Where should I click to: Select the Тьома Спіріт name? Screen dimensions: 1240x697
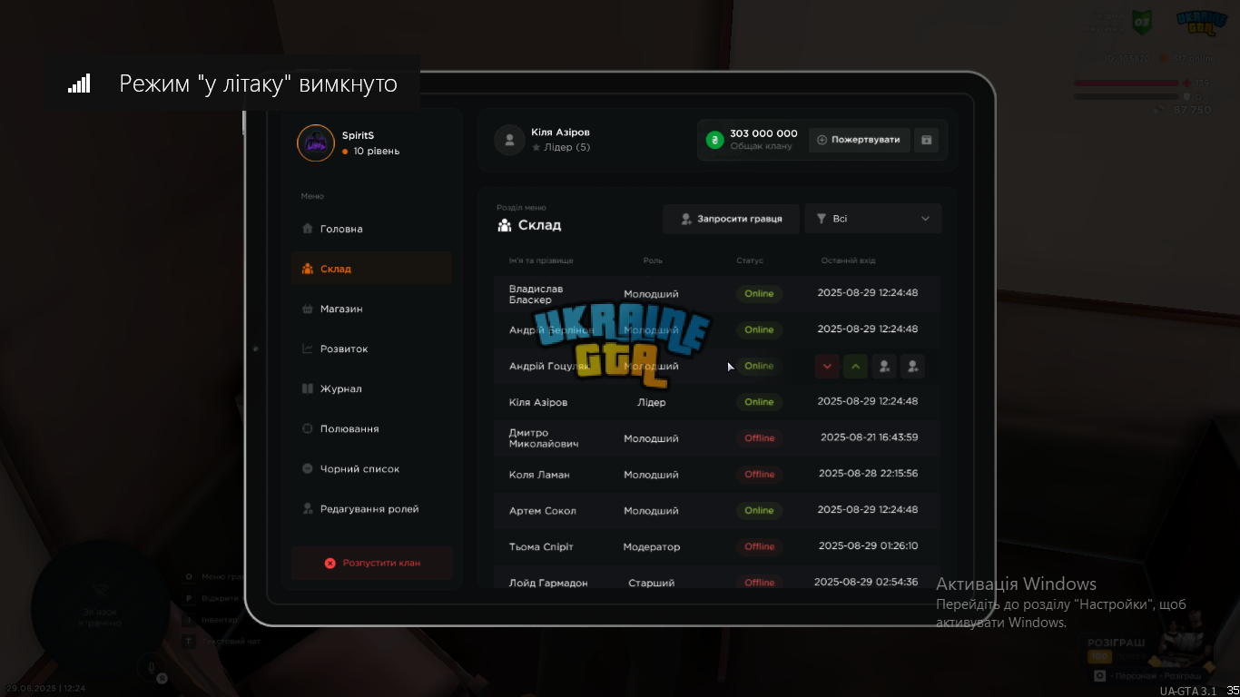click(x=541, y=546)
